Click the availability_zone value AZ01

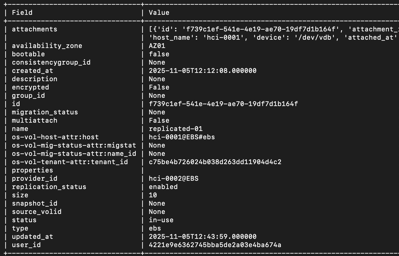click(157, 46)
